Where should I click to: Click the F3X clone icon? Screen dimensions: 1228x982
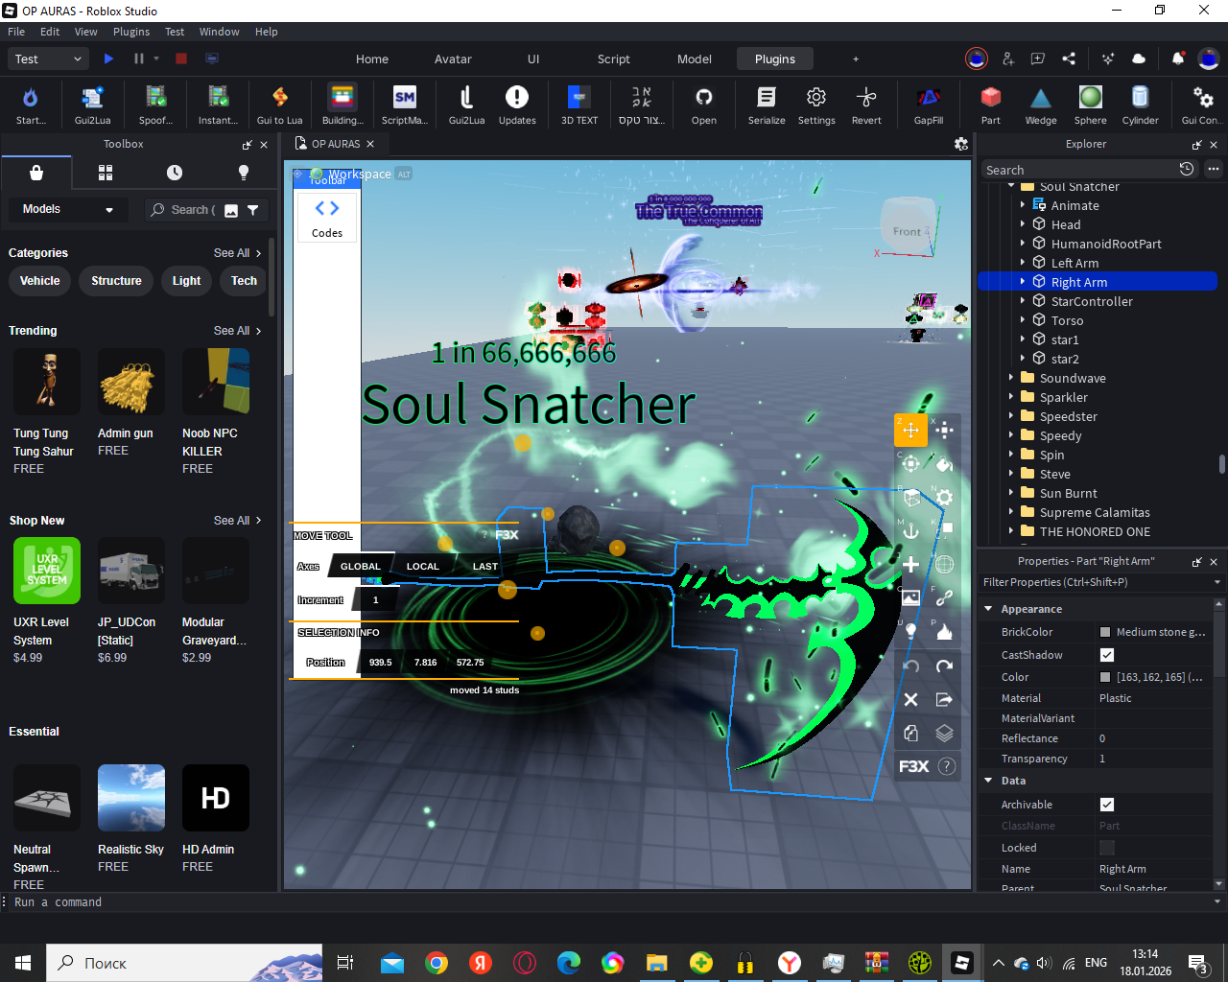pyautogui.click(x=910, y=734)
